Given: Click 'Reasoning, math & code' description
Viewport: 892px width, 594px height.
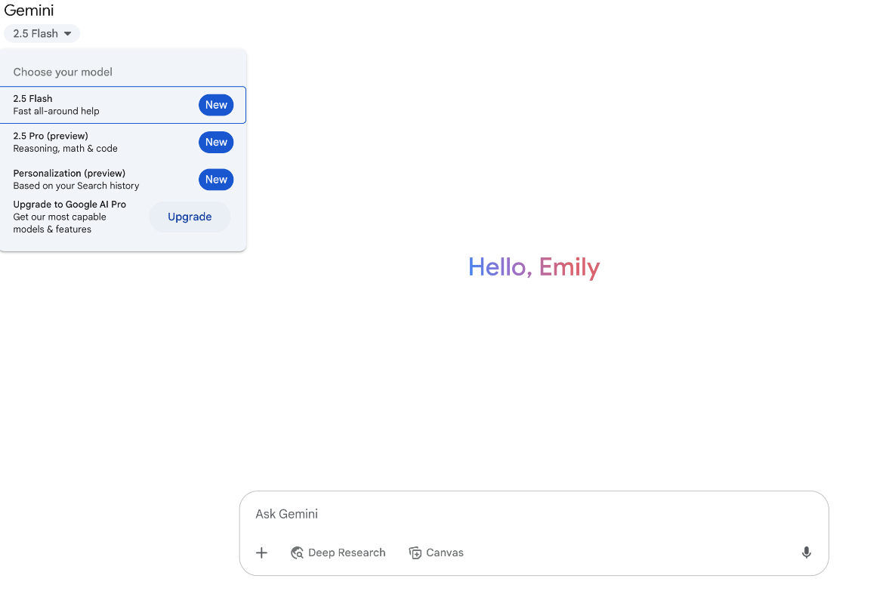Looking at the screenshot, I should pyautogui.click(x=66, y=149).
